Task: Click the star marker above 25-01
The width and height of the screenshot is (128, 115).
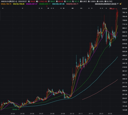Action: click(100, 8)
